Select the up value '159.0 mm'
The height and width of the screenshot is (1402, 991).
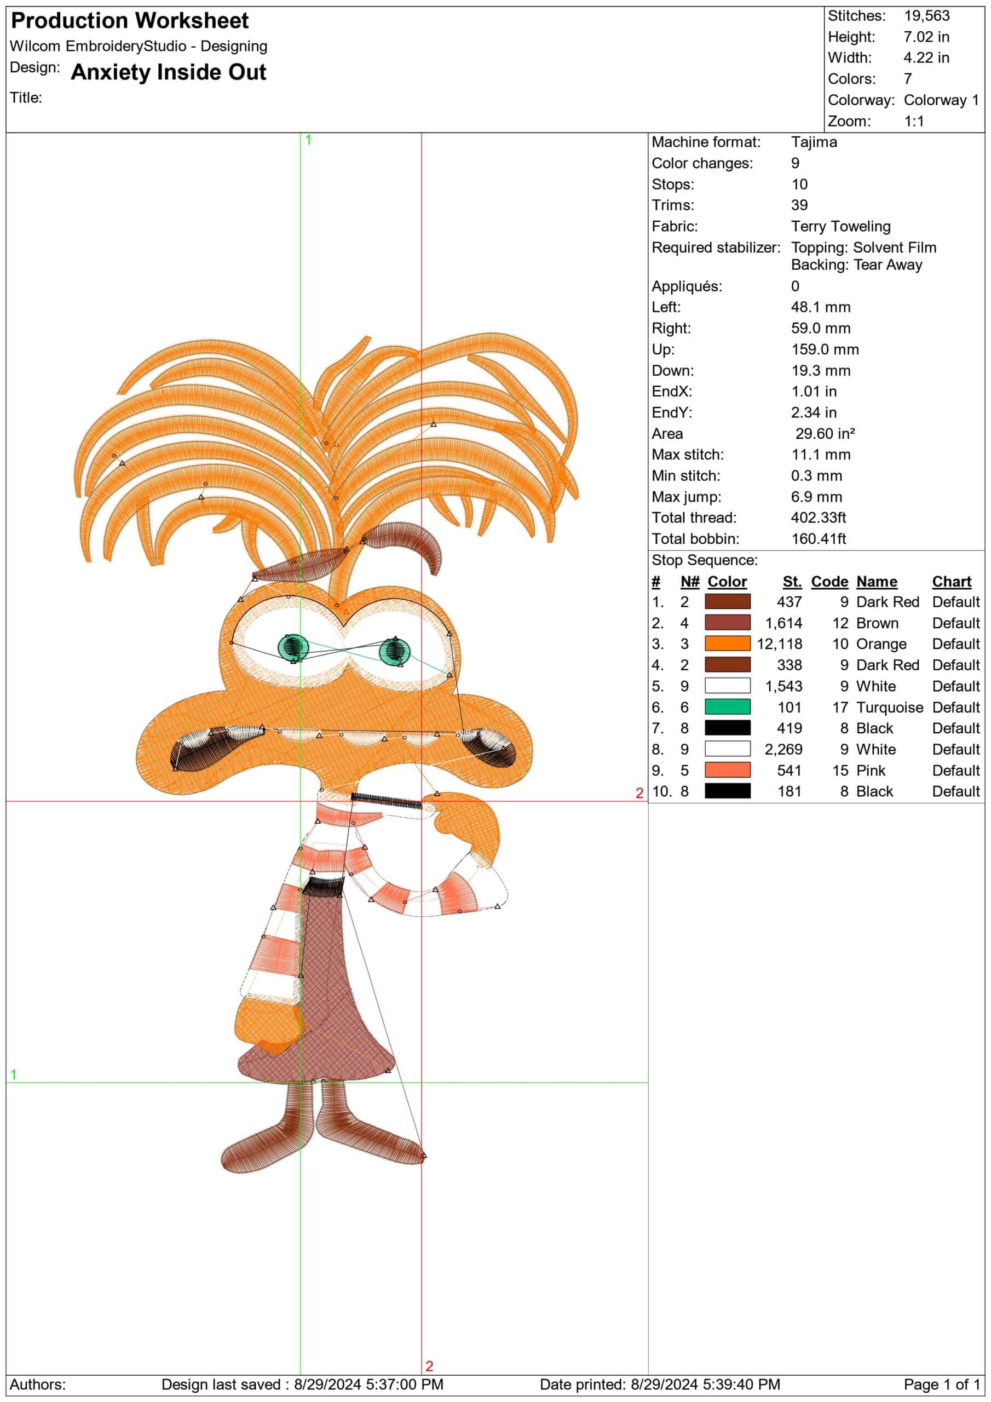point(825,349)
